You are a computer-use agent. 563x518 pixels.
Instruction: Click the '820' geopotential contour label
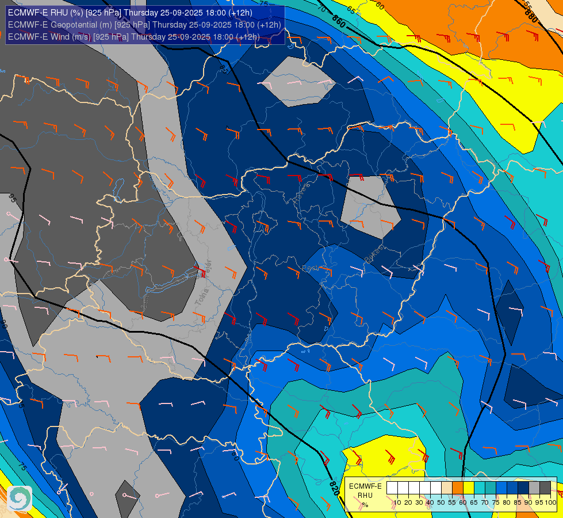pyautogui.click(x=334, y=489)
